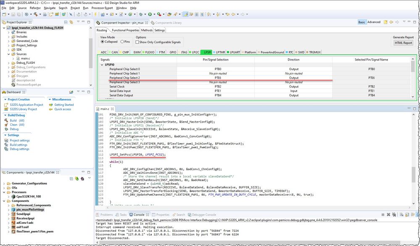Click the Cpu:S32K144_100 processor icon

tap(13, 196)
